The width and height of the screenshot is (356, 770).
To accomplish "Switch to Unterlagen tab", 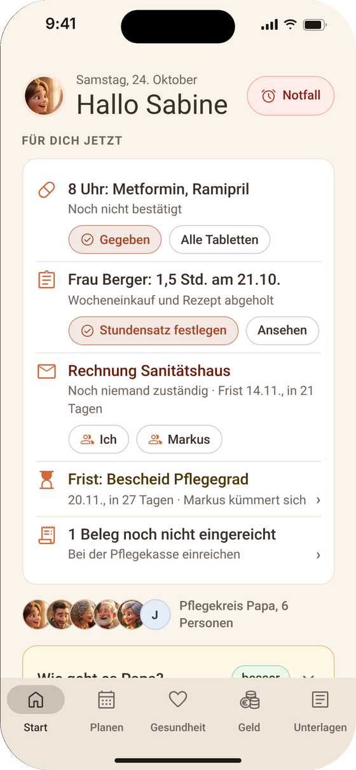I will pyautogui.click(x=320, y=709).
